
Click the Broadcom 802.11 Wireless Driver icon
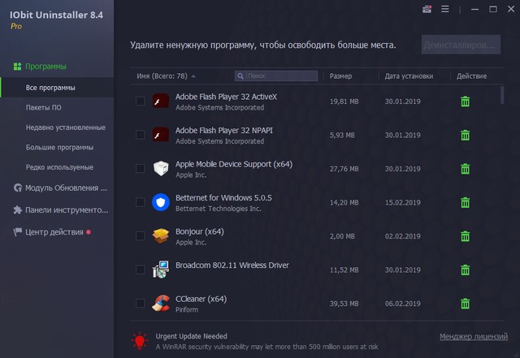coord(160,270)
